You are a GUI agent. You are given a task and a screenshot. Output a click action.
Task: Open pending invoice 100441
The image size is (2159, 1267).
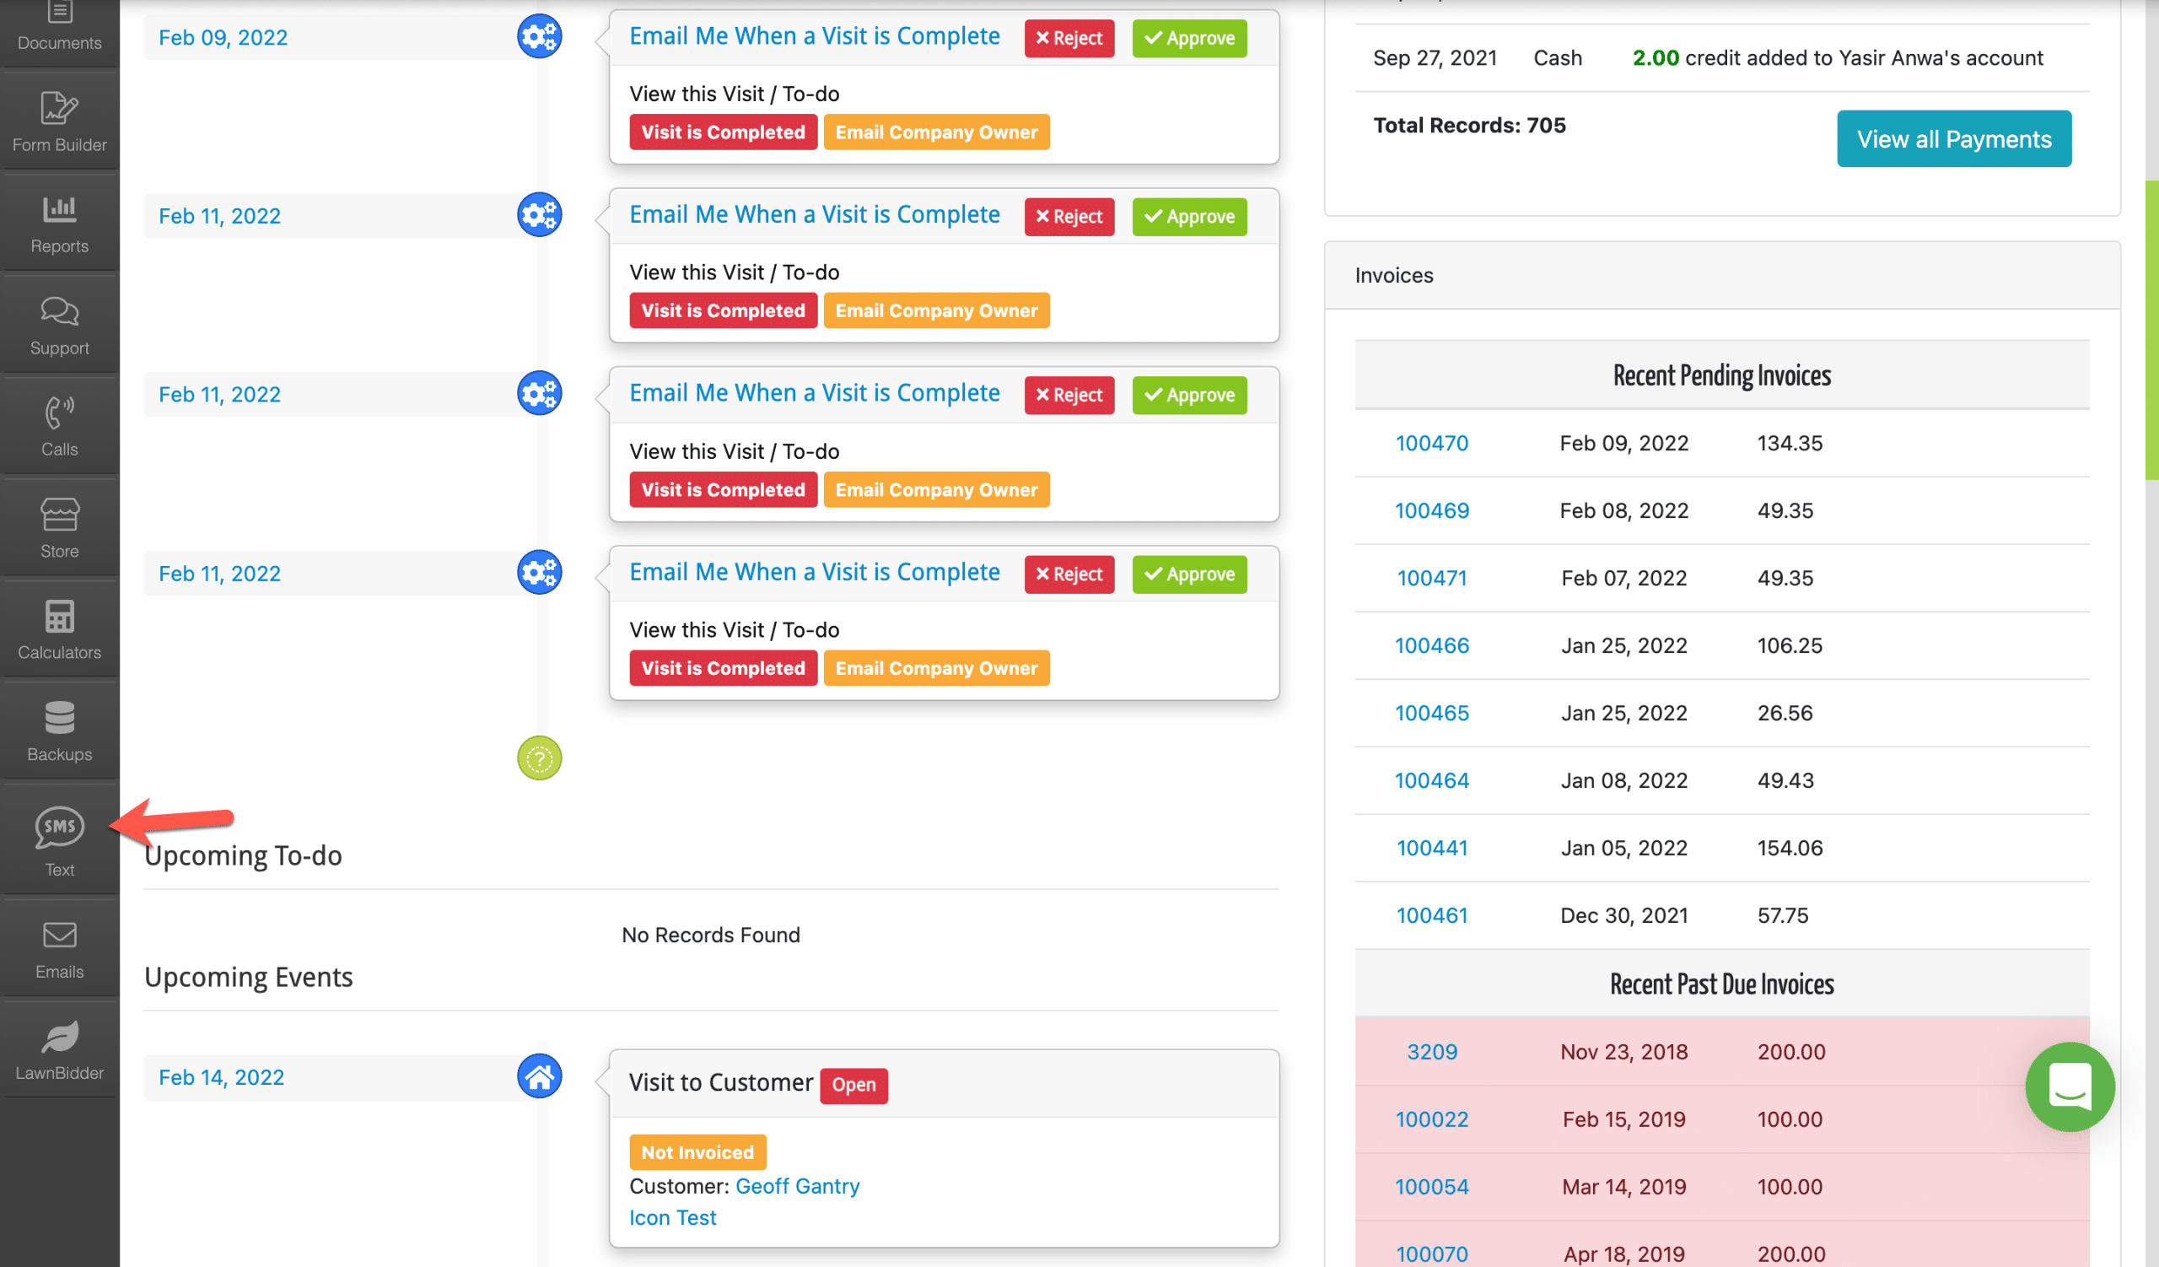(1431, 848)
